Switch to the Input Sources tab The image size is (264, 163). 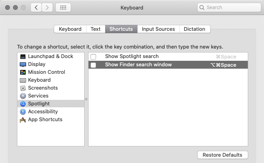(x=158, y=29)
